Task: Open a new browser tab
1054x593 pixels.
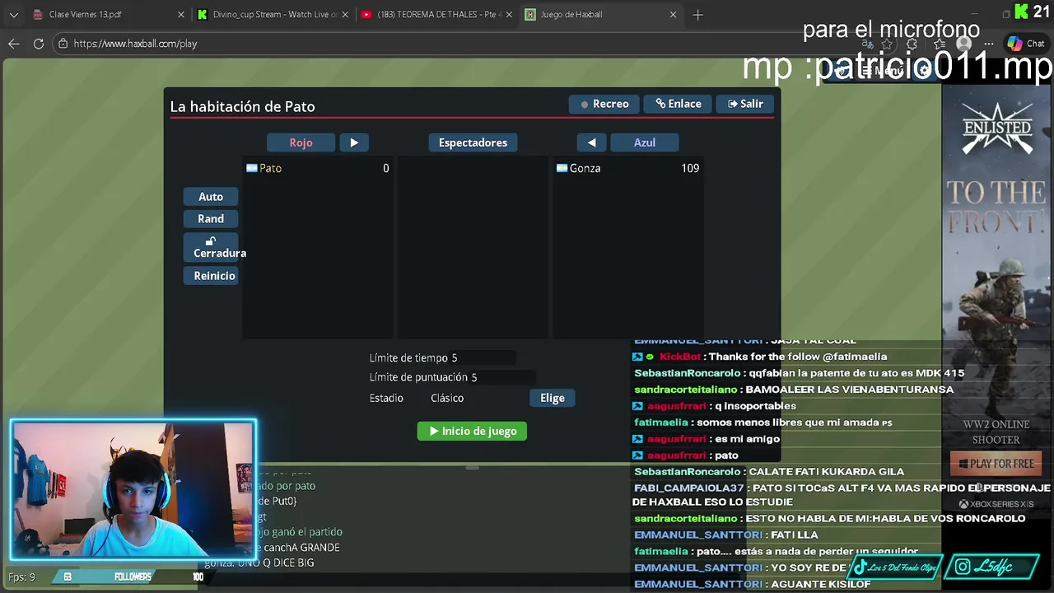Action: coord(697,15)
